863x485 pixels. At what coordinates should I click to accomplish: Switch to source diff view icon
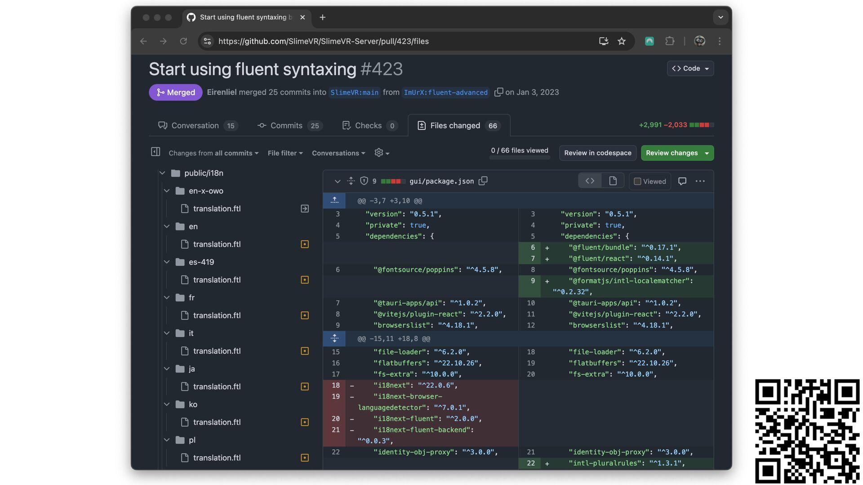590,181
